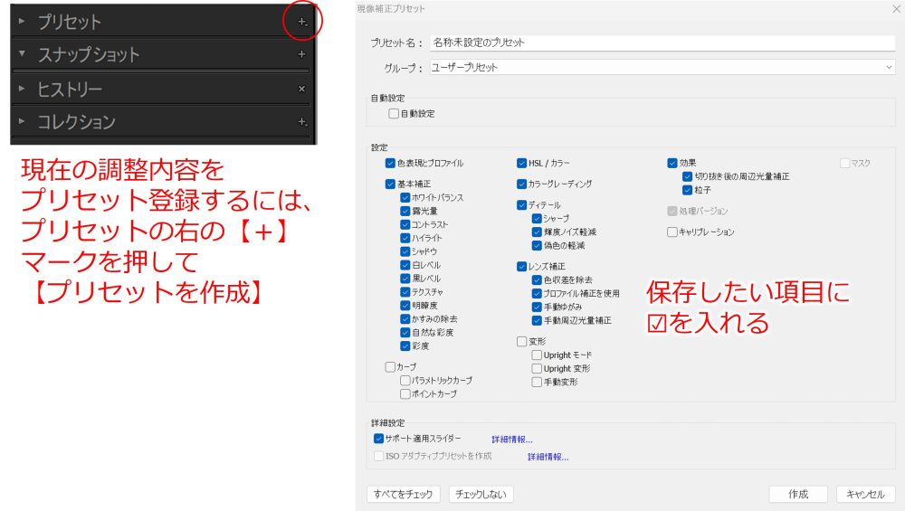This screenshot has height=511, width=905.
Task: Uncheck 手動ゆがみ checkbox
Action: pyautogui.click(x=537, y=307)
